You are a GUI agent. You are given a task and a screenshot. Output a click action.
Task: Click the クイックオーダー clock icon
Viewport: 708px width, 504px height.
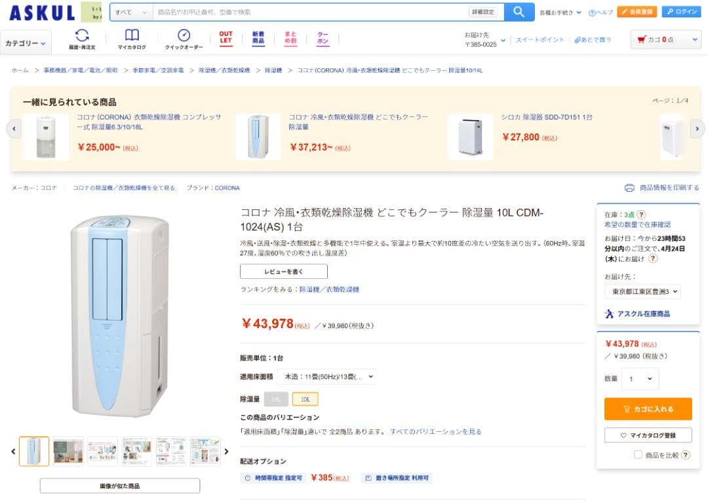point(185,34)
